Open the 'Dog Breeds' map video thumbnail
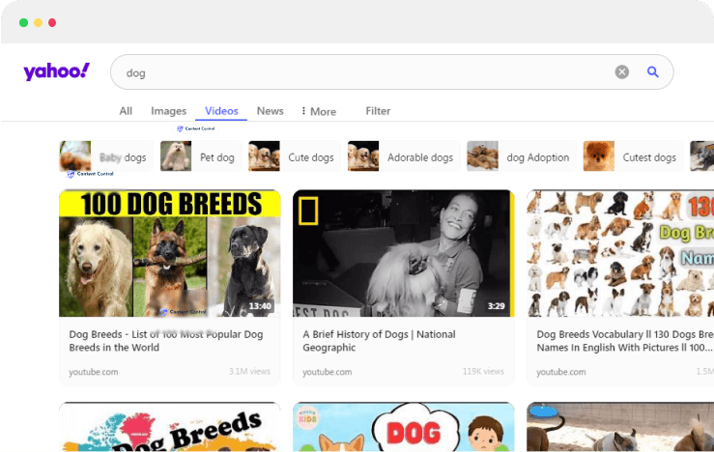This screenshot has width=714, height=452. (x=170, y=427)
